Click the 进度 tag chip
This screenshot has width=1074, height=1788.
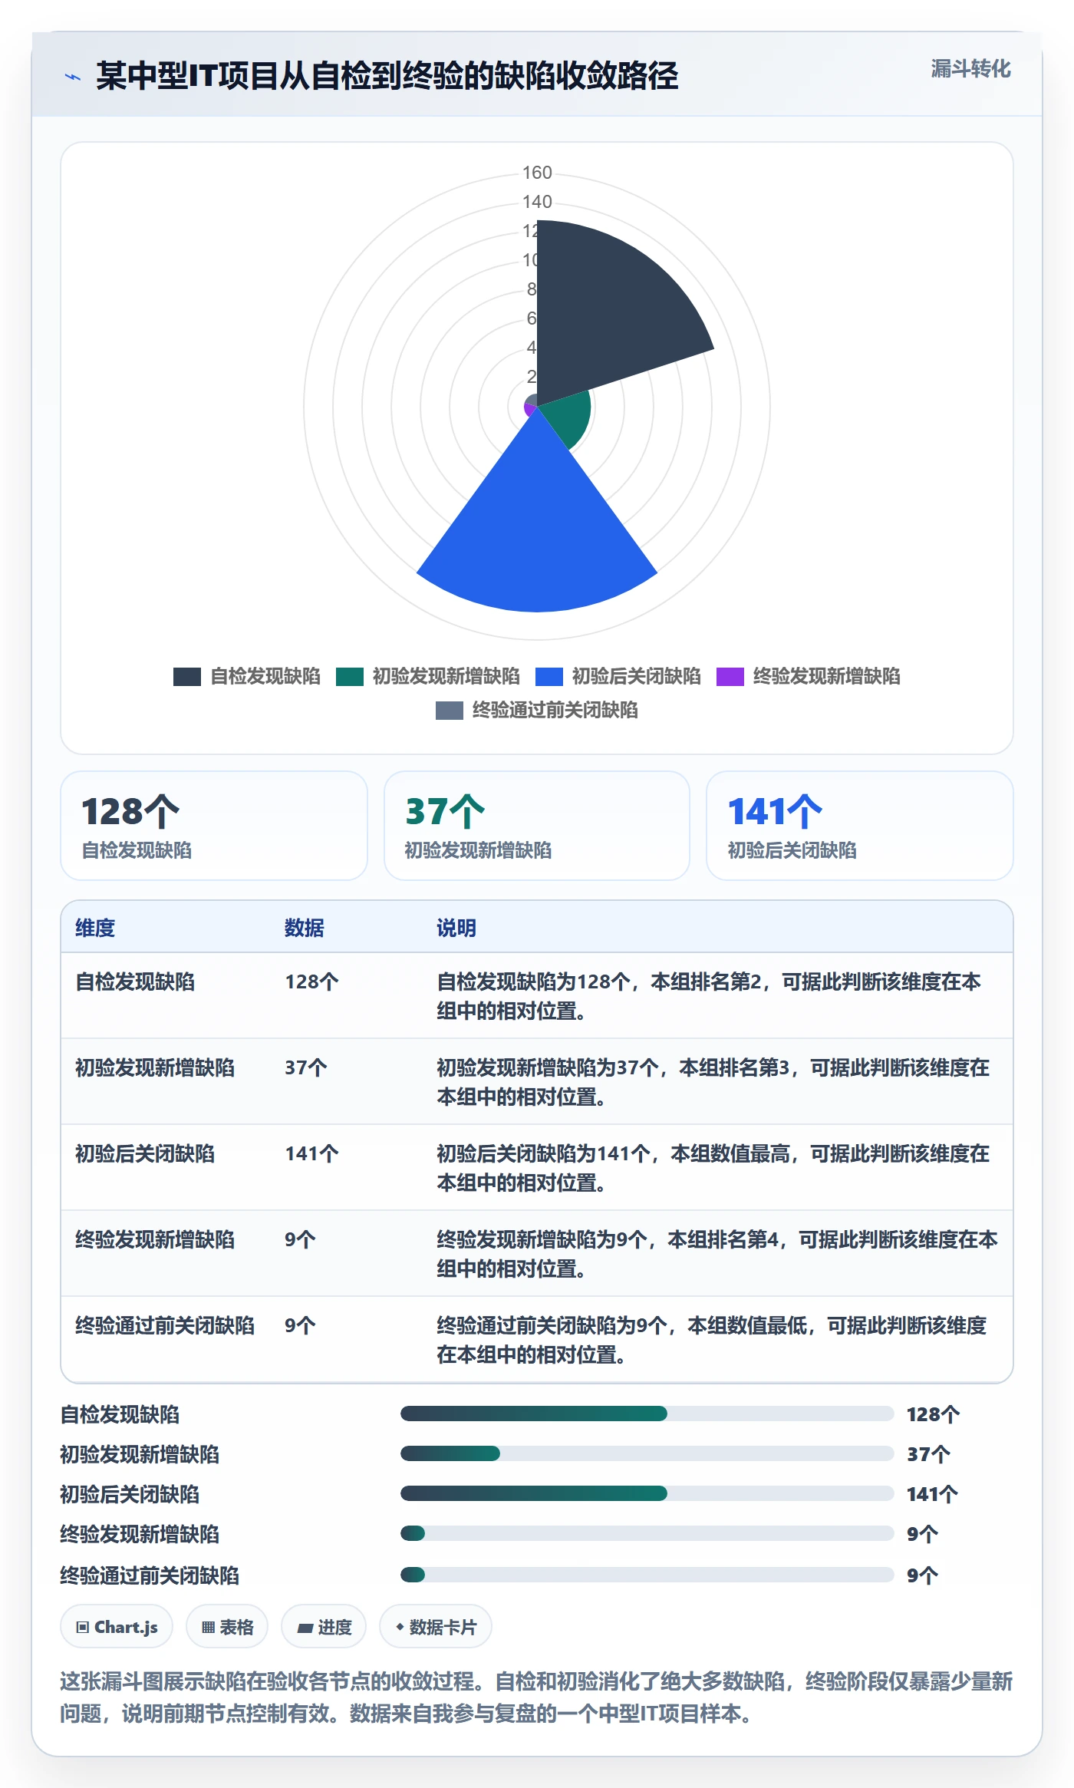pyautogui.click(x=324, y=1627)
